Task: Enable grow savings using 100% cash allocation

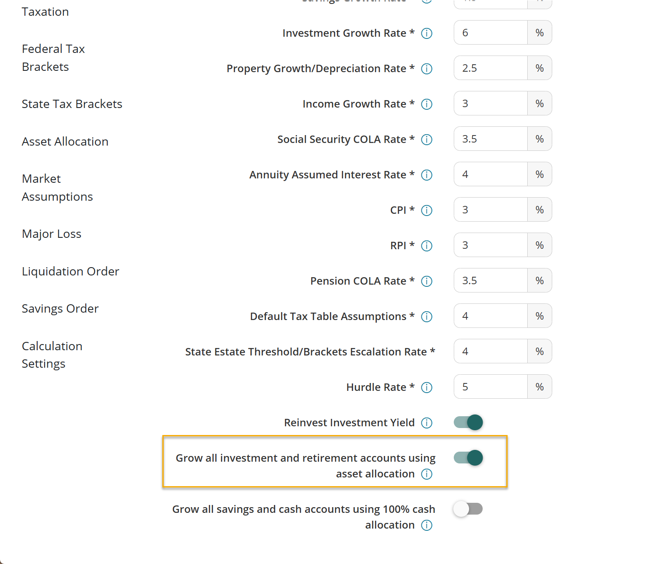Action: point(468,509)
